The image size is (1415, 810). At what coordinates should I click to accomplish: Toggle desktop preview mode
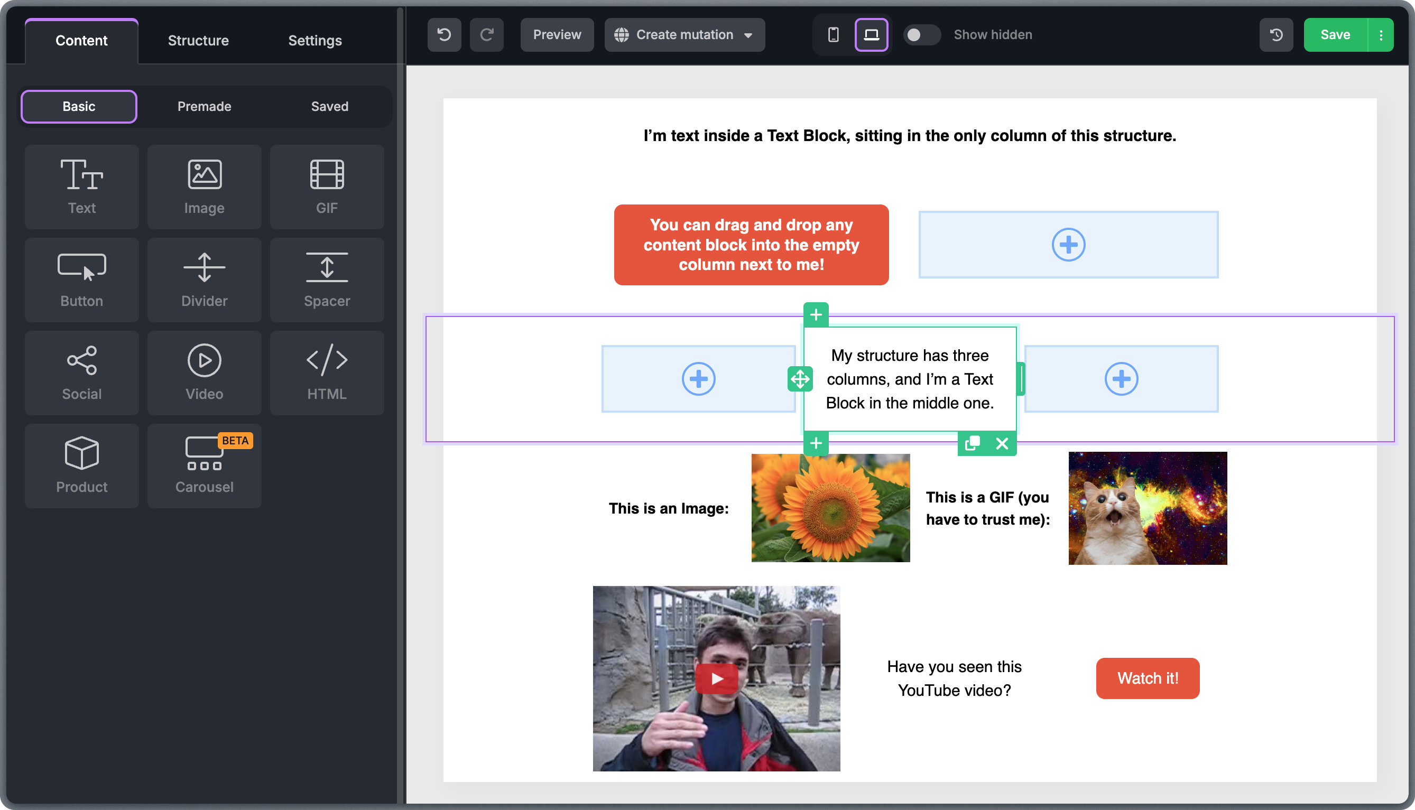872,34
